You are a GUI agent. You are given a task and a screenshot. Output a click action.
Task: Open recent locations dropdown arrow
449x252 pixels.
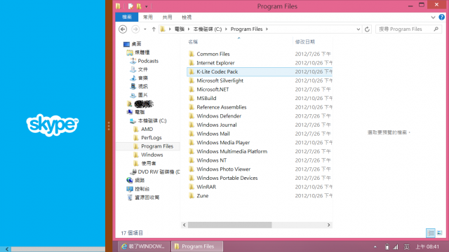coord(145,29)
